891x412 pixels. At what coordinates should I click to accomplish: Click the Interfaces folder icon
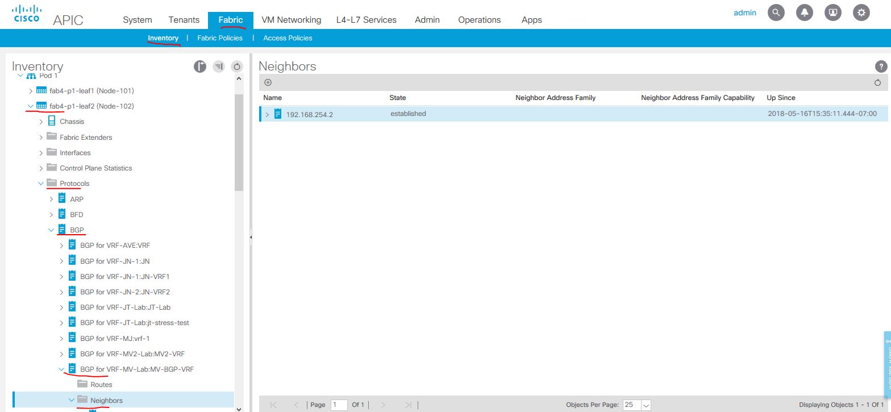click(x=52, y=152)
